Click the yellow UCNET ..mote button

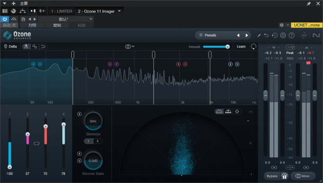(x=307, y=25)
